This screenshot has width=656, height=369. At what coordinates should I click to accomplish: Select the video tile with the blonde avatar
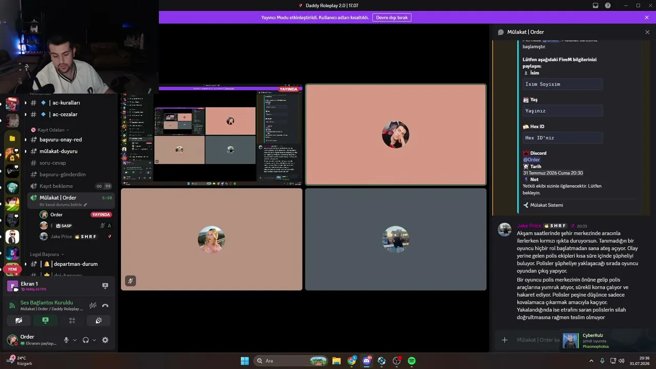(212, 239)
